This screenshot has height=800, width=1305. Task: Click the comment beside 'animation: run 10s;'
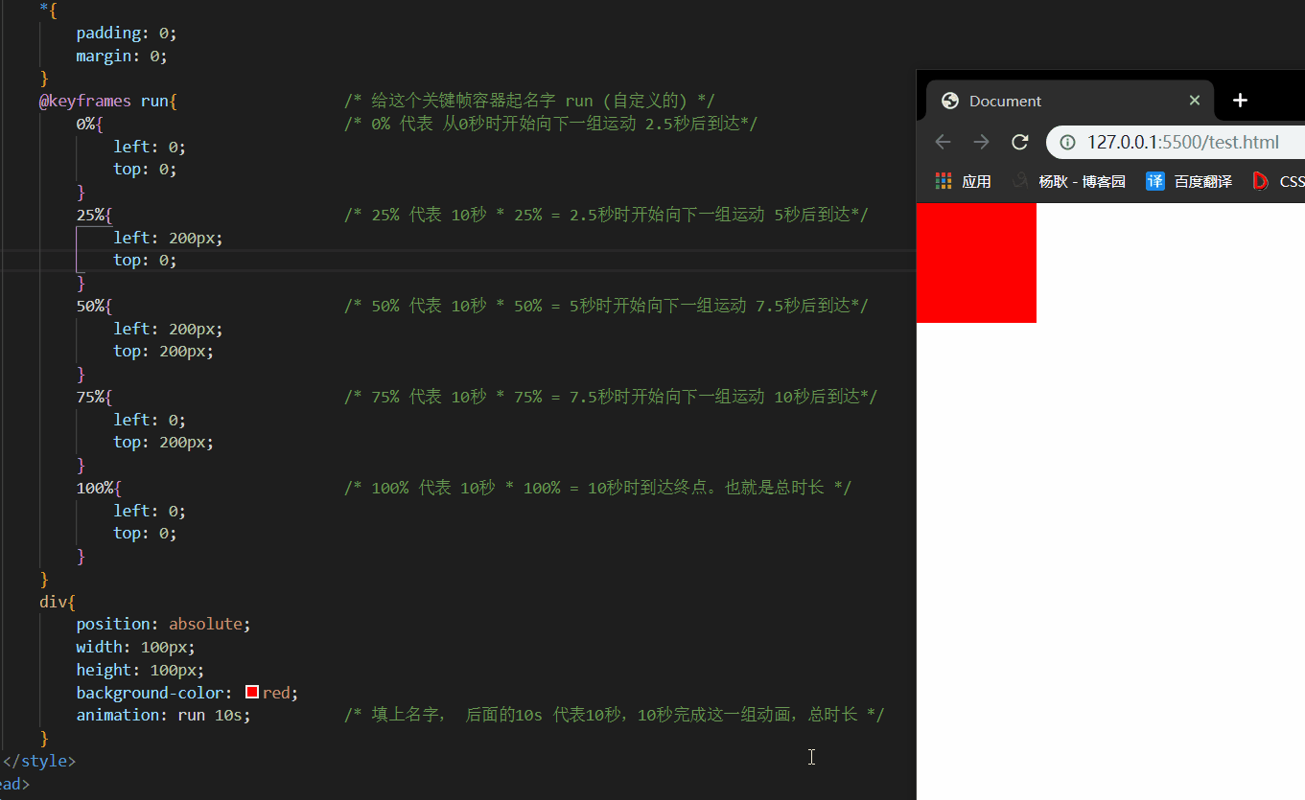(615, 715)
